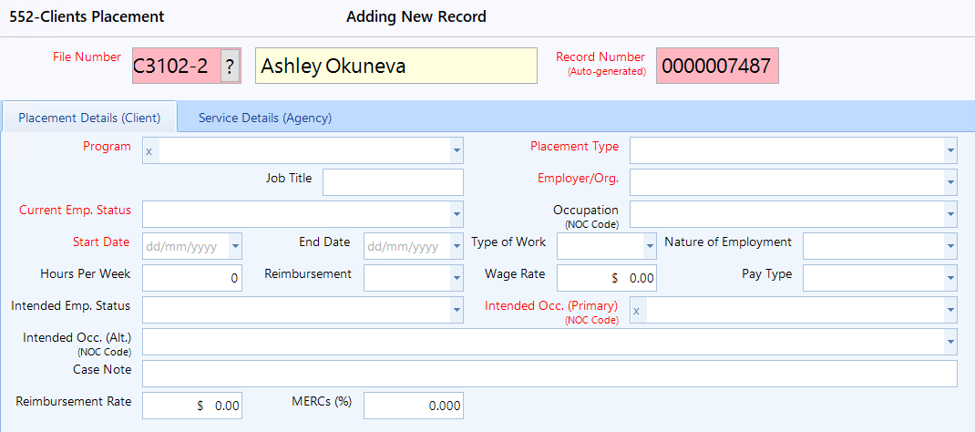Focus the Hours Per Week field
This screenshot has width=975, height=432.
[192, 278]
